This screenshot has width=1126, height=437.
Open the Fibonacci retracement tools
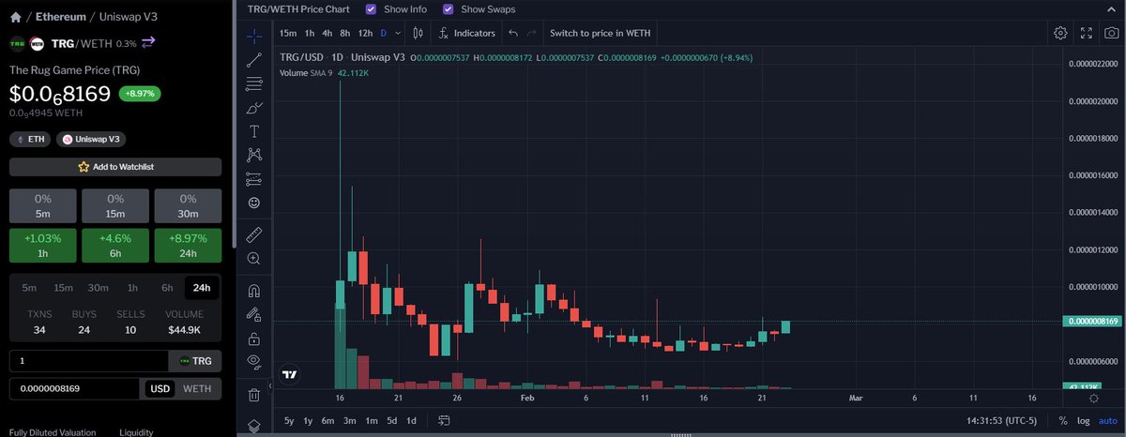254,83
